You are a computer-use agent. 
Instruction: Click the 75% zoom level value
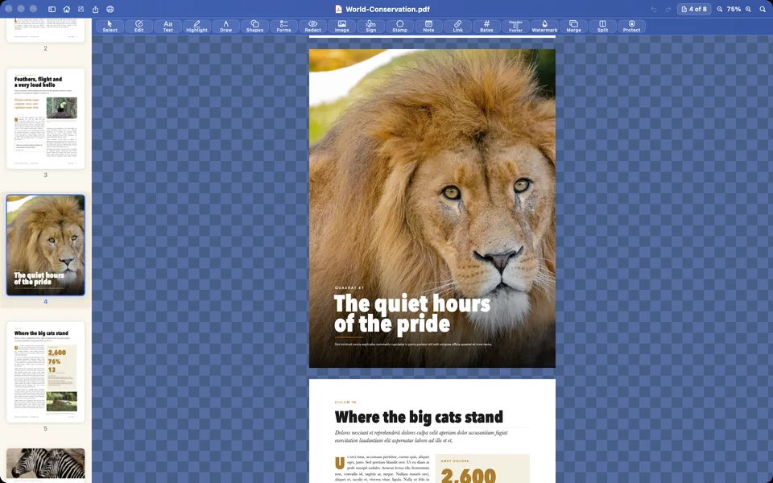[x=734, y=10]
